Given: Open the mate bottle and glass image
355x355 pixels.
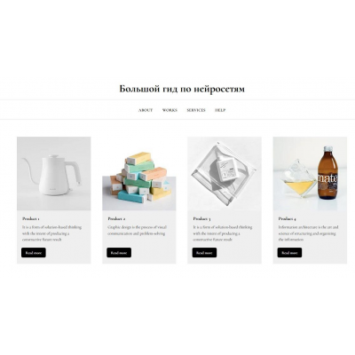Looking at the screenshot, I should pyautogui.click(x=310, y=174).
